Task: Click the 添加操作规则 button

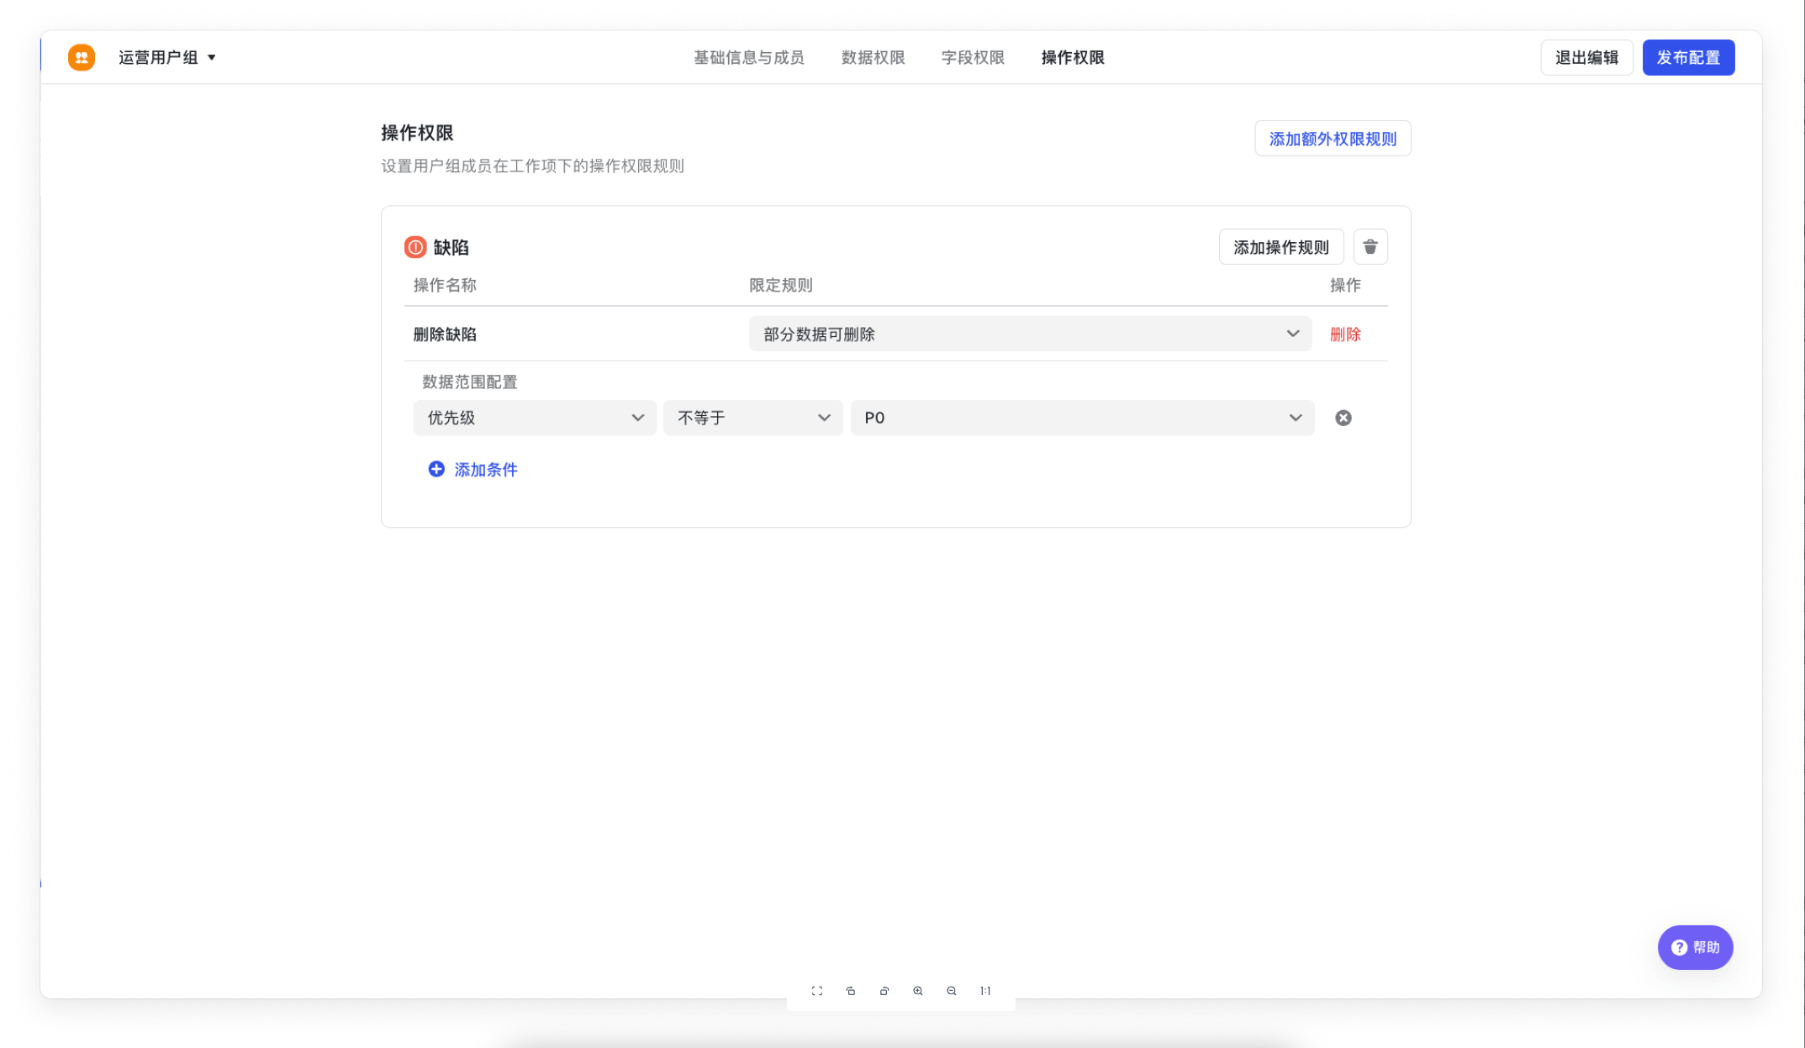Action: (1280, 247)
